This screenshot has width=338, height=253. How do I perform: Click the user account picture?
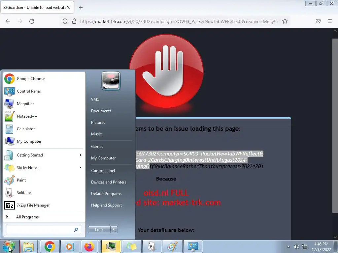(111, 81)
